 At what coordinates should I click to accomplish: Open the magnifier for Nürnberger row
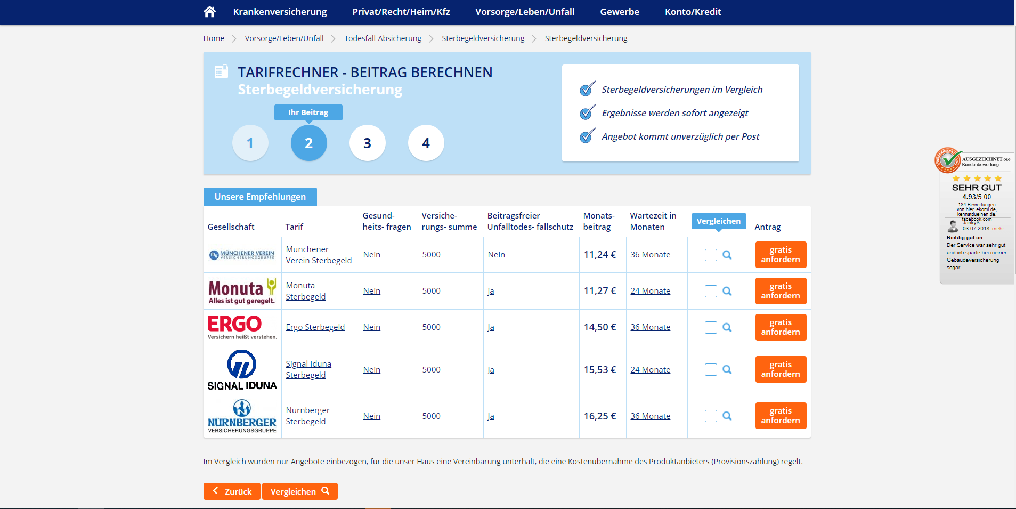pyautogui.click(x=727, y=416)
